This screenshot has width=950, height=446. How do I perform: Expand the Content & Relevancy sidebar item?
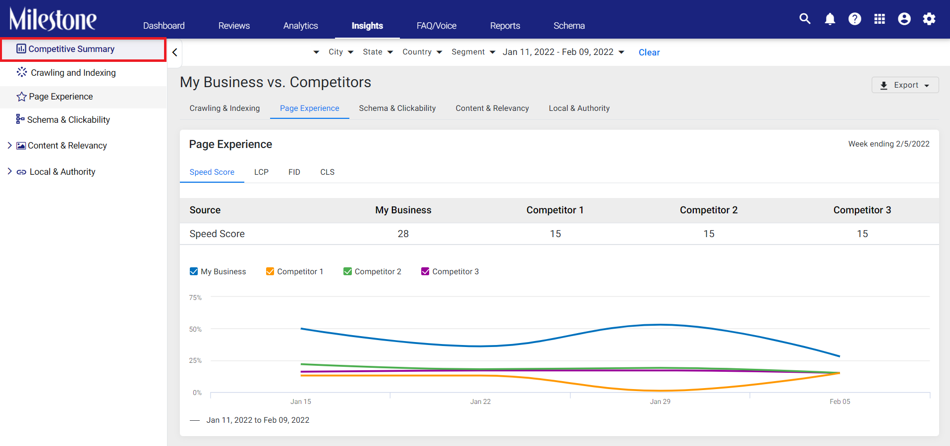tap(9, 146)
